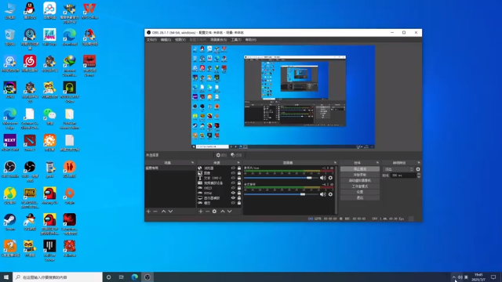The image size is (502, 282).
Task: Toggle visibility eye of 浏览器 source
Action: tap(233, 168)
